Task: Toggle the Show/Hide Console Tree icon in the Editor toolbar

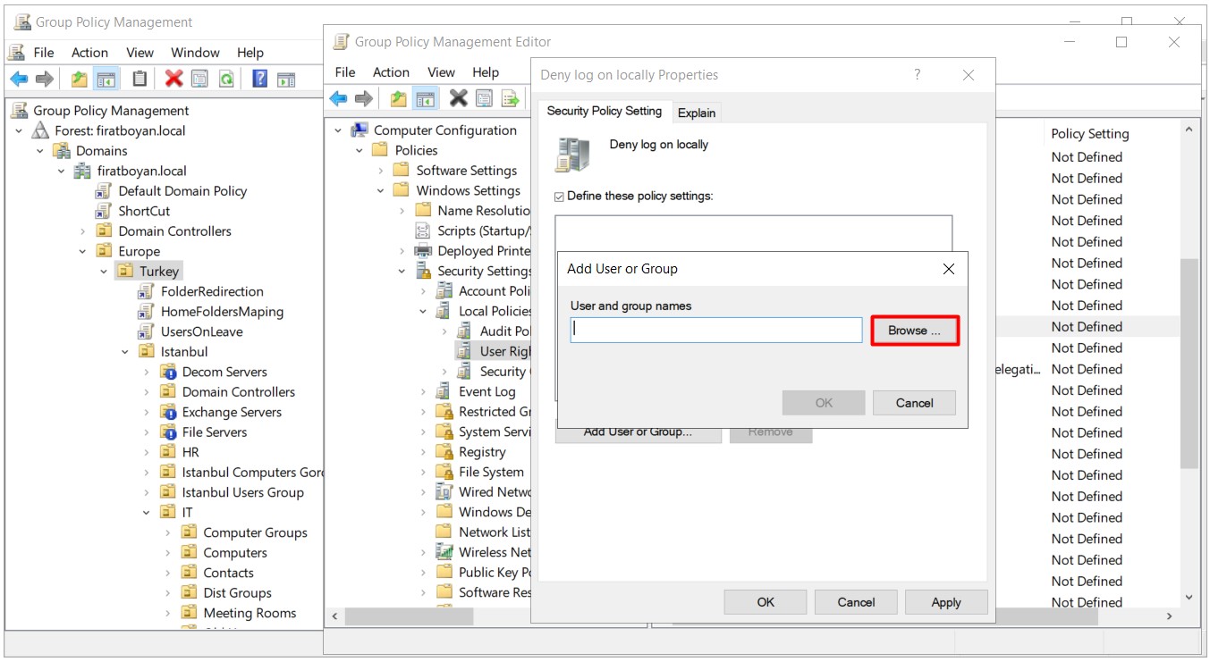Action: pos(425,98)
